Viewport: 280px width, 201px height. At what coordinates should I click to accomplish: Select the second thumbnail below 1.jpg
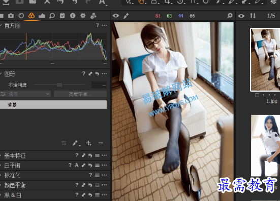click(x=265, y=145)
